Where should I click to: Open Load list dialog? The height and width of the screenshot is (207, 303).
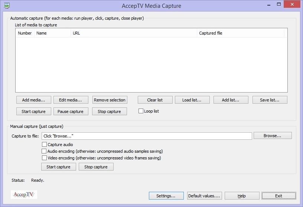pyautogui.click(x=192, y=100)
